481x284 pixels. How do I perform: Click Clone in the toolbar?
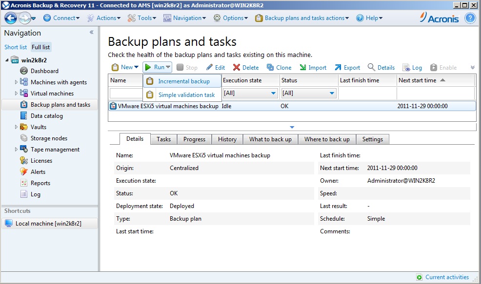[279, 67]
